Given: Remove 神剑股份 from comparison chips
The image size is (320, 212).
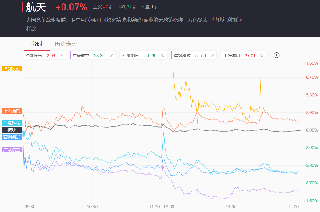Looking at the screenshot, I should coord(62,56).
